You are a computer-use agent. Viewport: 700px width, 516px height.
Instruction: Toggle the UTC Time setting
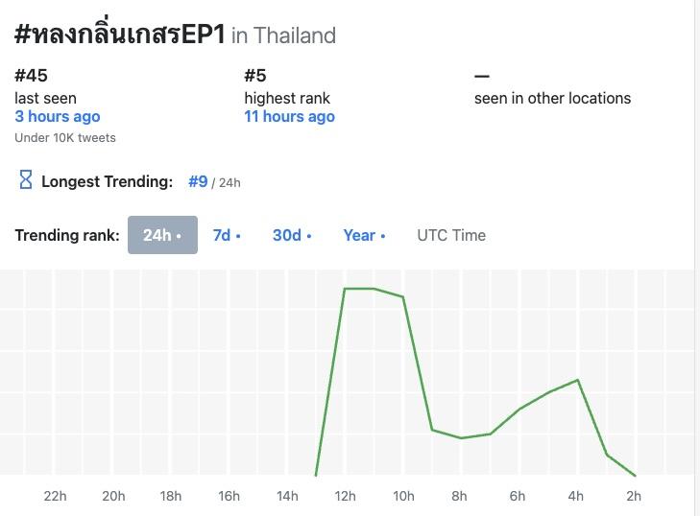451,235
